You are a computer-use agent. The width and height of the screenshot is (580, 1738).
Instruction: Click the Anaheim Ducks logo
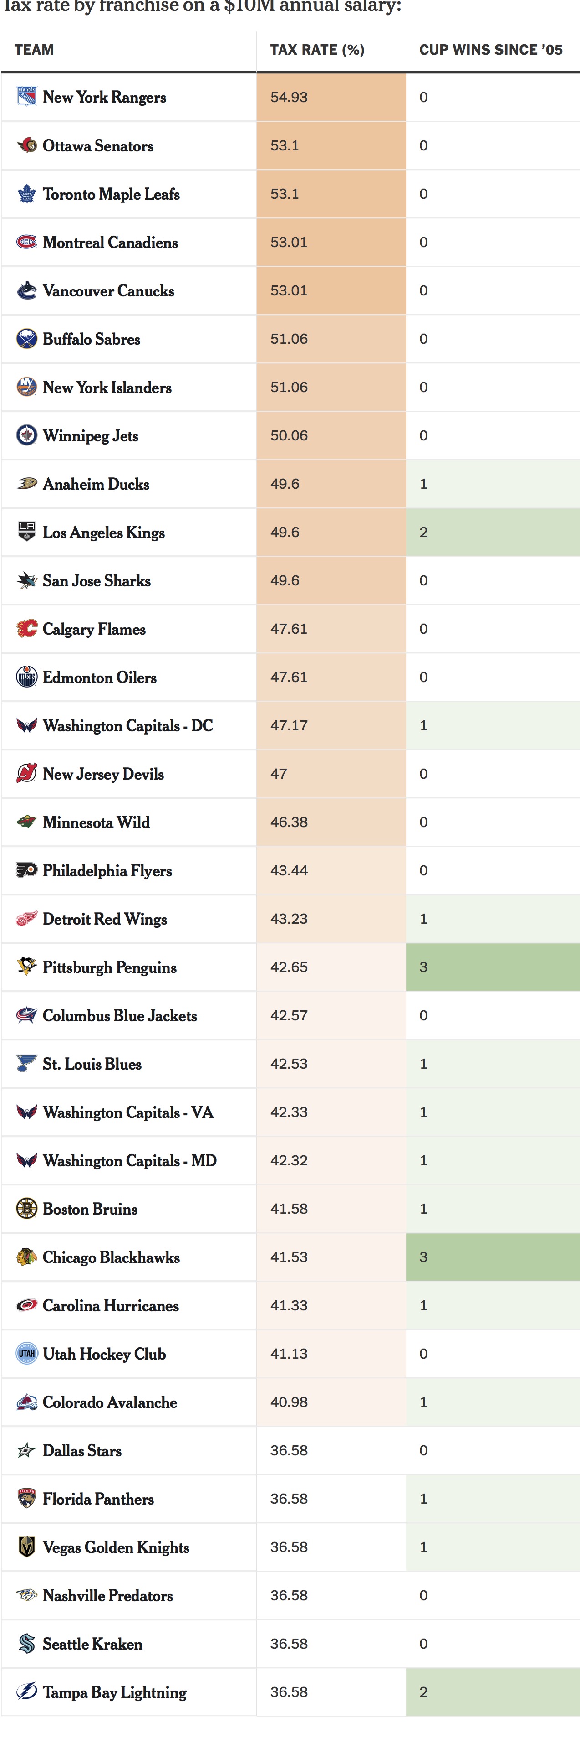coord(26,484)
